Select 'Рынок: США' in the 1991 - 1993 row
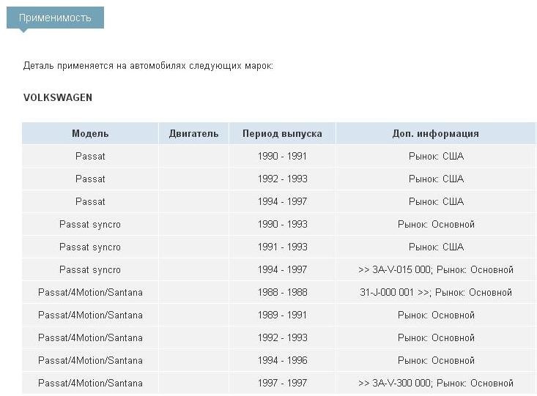Image resolution: width=537 pixels, height=396 pixels. [436, 247]
